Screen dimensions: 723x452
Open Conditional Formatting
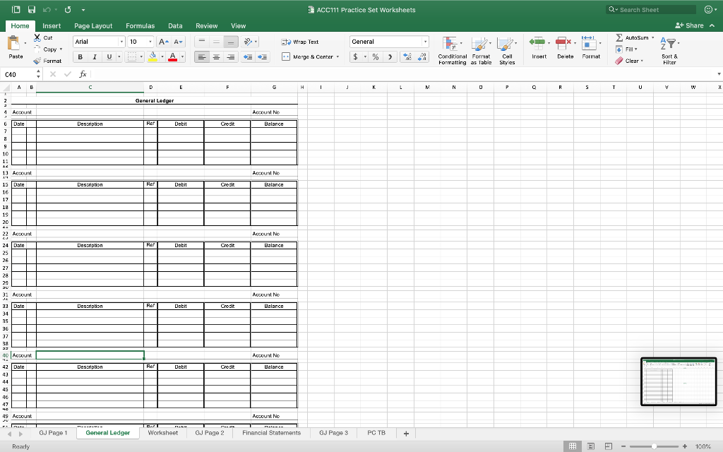point(452,50)
